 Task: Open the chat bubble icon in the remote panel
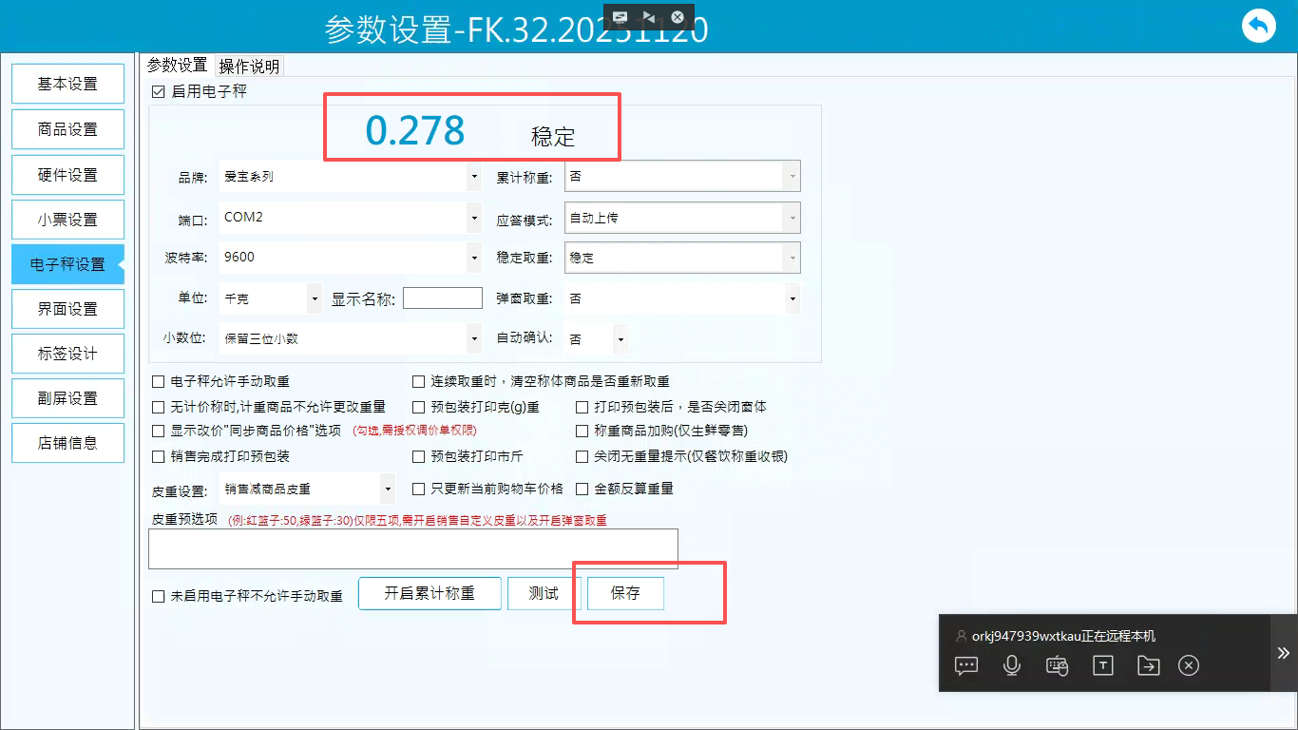pos(966,665)
